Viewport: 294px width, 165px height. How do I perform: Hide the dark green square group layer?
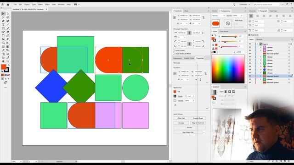pyautogui.click(x=250, y=73)
